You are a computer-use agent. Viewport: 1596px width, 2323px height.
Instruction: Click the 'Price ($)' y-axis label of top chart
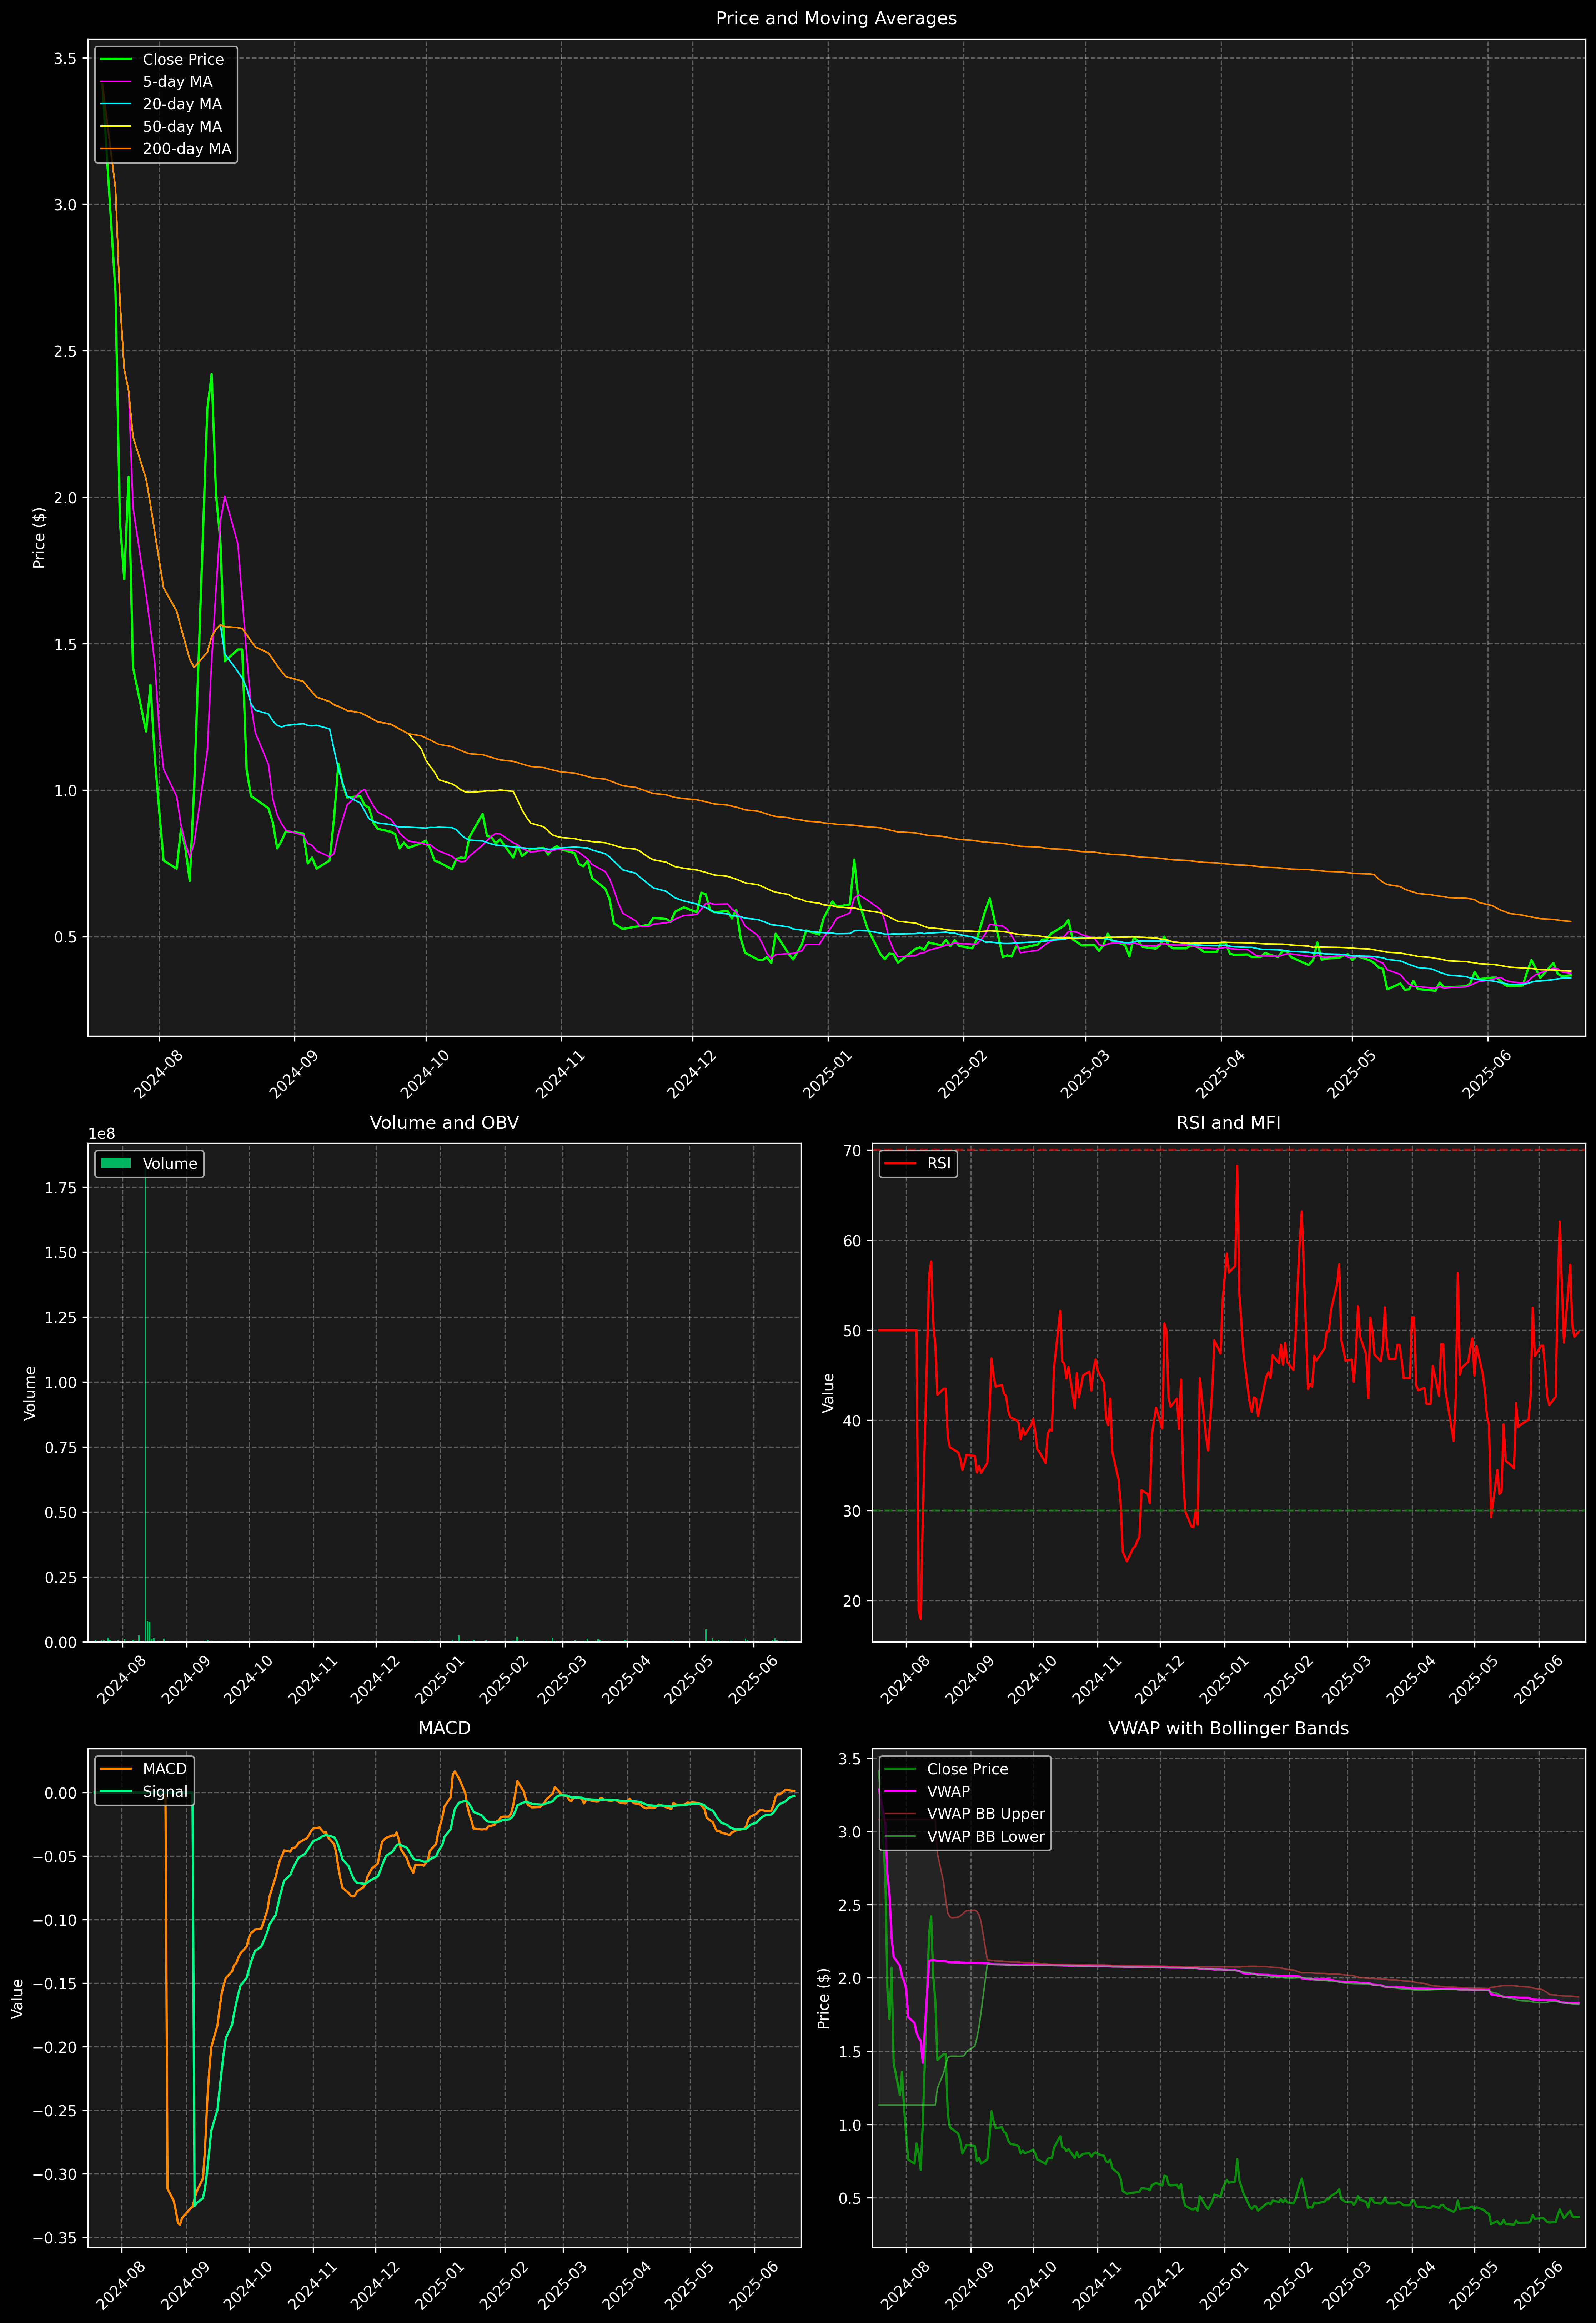pyautogui.click(x=39, y=538)
